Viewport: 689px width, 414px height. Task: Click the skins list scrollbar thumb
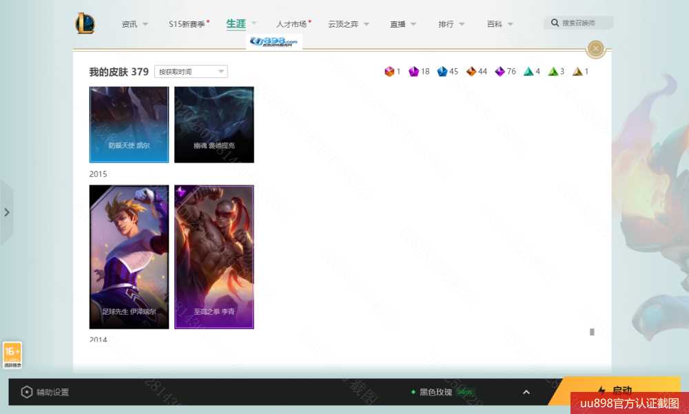click(x=592, y=332)
